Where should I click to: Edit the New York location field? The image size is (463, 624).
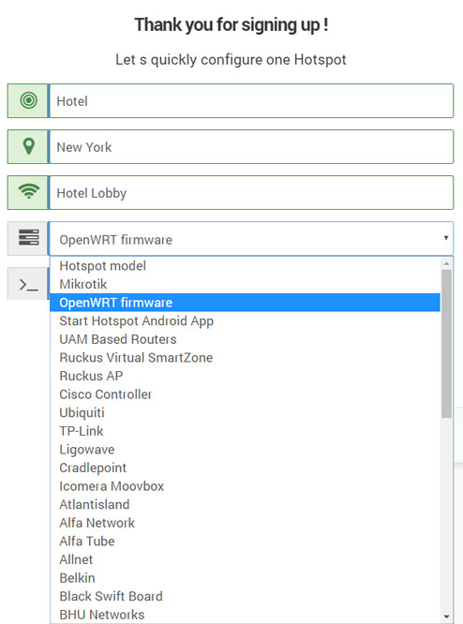click(251, 146)
